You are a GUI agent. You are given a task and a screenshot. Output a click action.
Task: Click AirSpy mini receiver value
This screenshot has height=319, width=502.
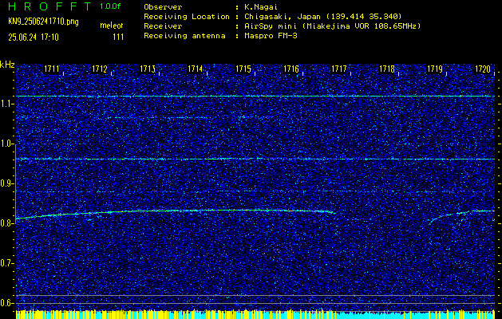(x=332, y=26)
